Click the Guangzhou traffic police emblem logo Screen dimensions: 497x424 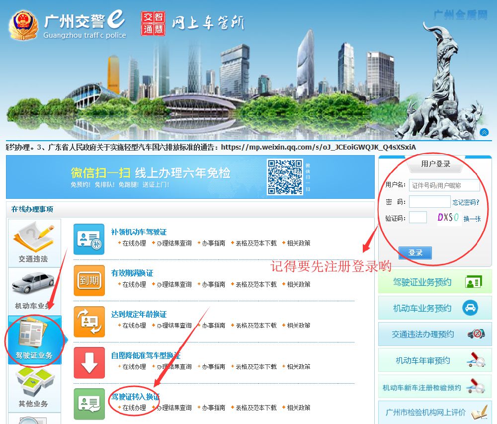[23, 25]
